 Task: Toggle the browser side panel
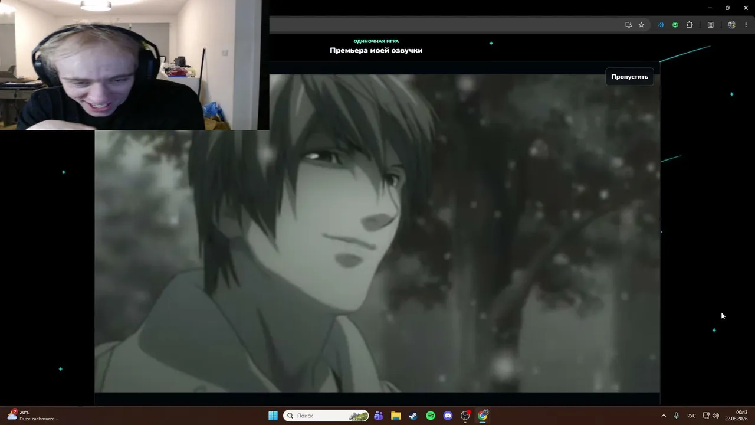(x=711, y=25)
